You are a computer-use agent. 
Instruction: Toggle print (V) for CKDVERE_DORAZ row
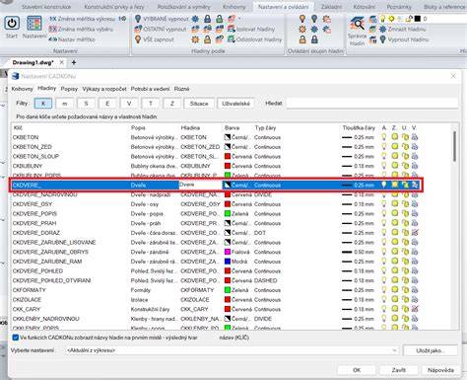415,233
